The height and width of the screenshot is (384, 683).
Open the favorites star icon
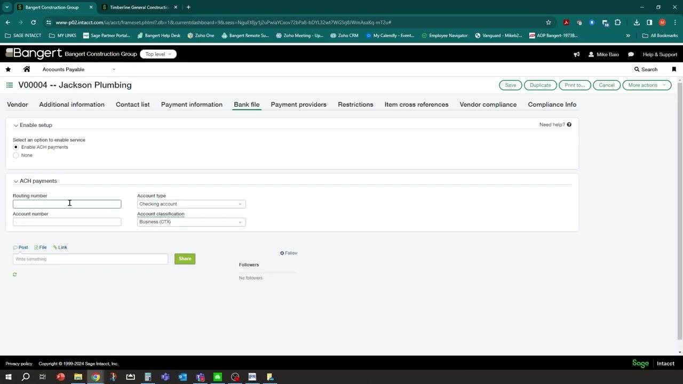[8, 69]
